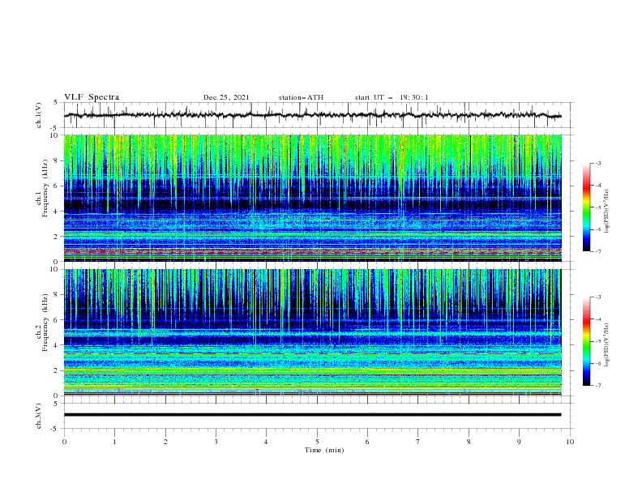Click the ch.1 spectrogram panel

coord(312,198)
